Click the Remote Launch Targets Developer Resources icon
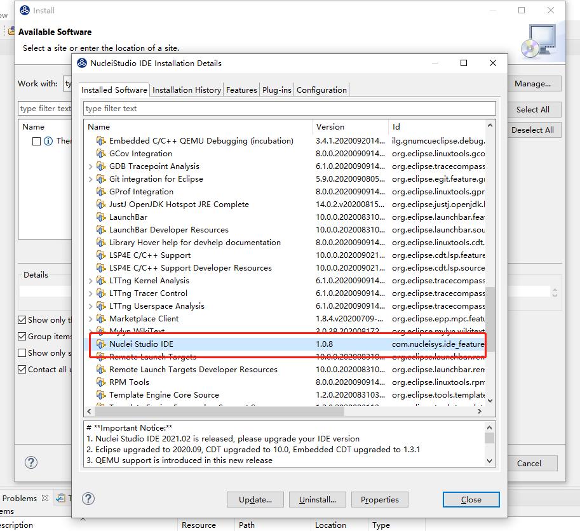580x531 pixels. click(x=101, y=370)
